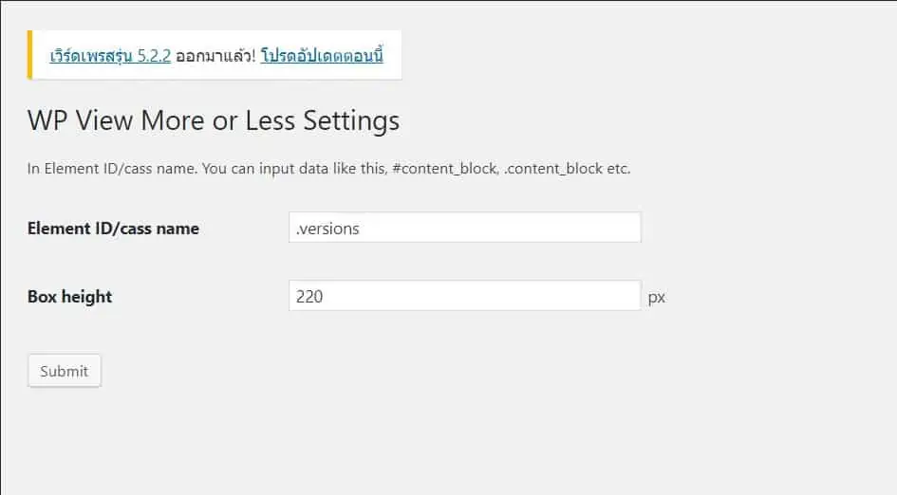
Task: Click empty right area of Element ID input
Action: (570, 228)
